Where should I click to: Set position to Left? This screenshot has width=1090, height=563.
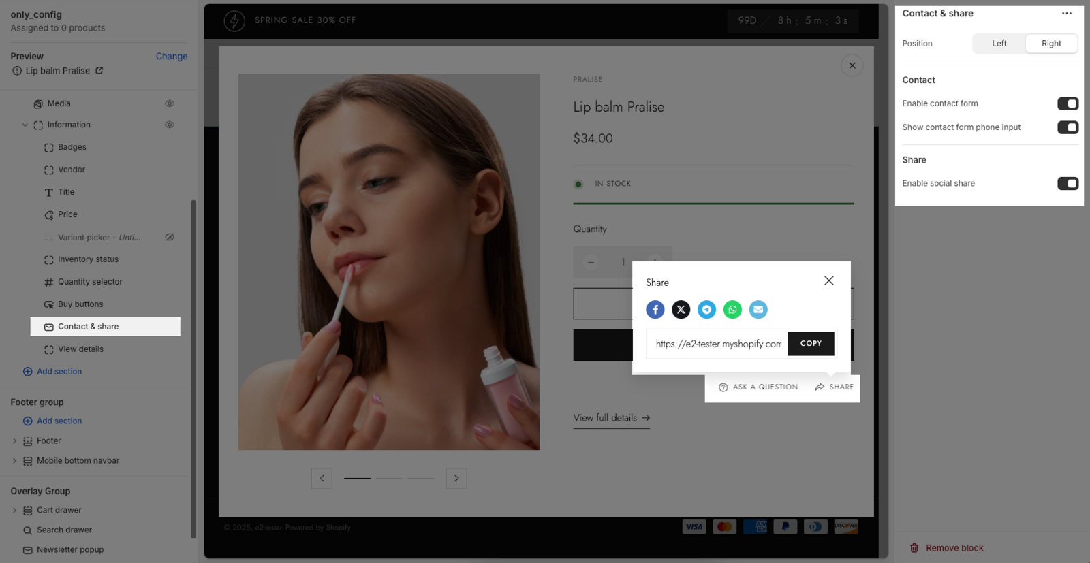[x=999, y=44]
